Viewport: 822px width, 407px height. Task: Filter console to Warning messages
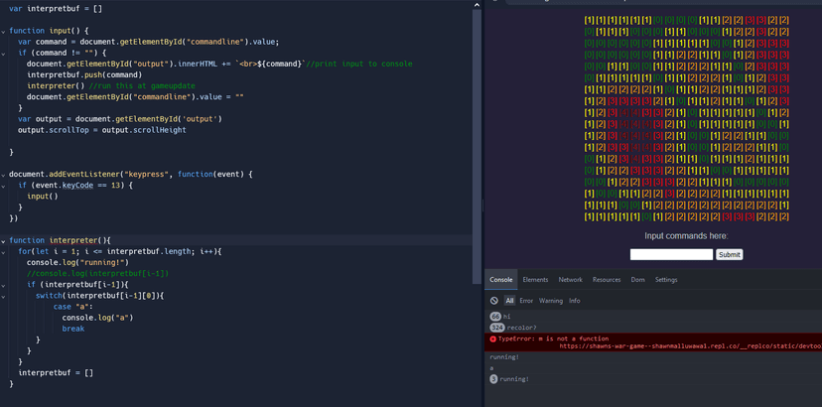550,300
